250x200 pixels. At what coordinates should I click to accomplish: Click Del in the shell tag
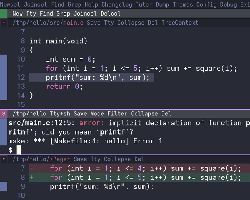coord(166,113)
